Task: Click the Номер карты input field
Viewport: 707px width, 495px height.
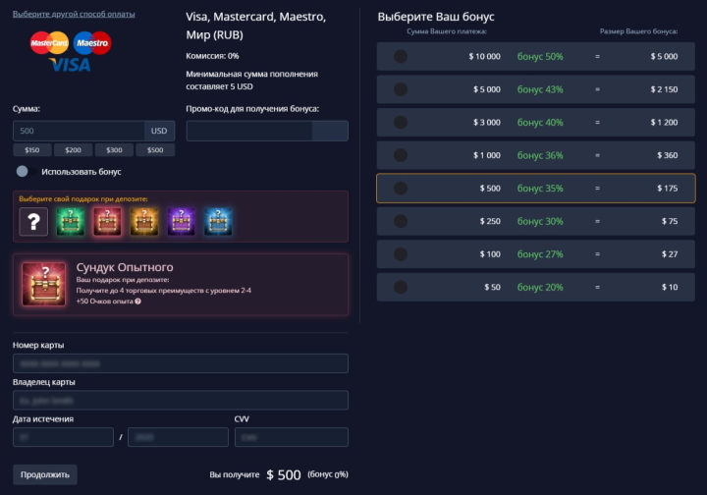Action: pyautogui.click(x=181, y=363)
